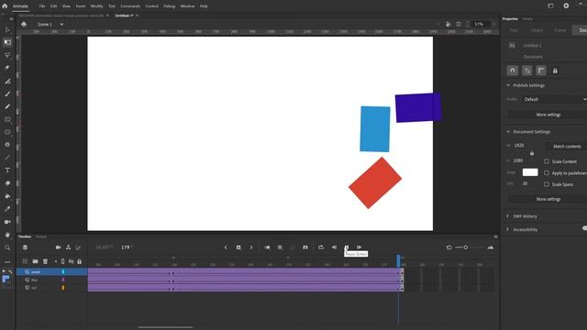Screen dimensions: 587x330
Task: Select the Hand tool
Action: pos(7,235)
